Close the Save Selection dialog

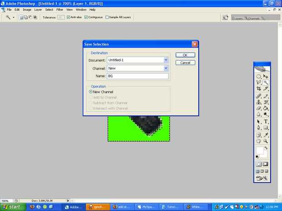click(x=195, y=44)
